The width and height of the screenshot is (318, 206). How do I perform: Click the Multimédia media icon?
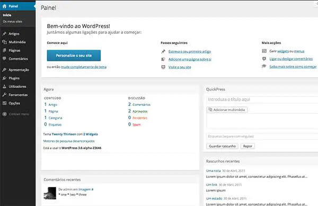coord(4,42)
